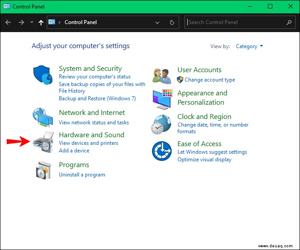Click the Control Panel title bar icon

pos(7,6)
